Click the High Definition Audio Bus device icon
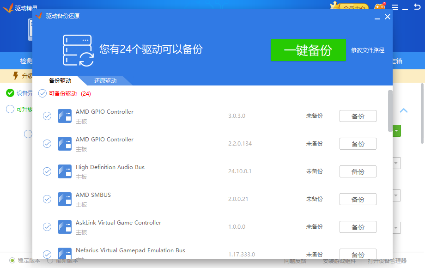 pos(65,171)
